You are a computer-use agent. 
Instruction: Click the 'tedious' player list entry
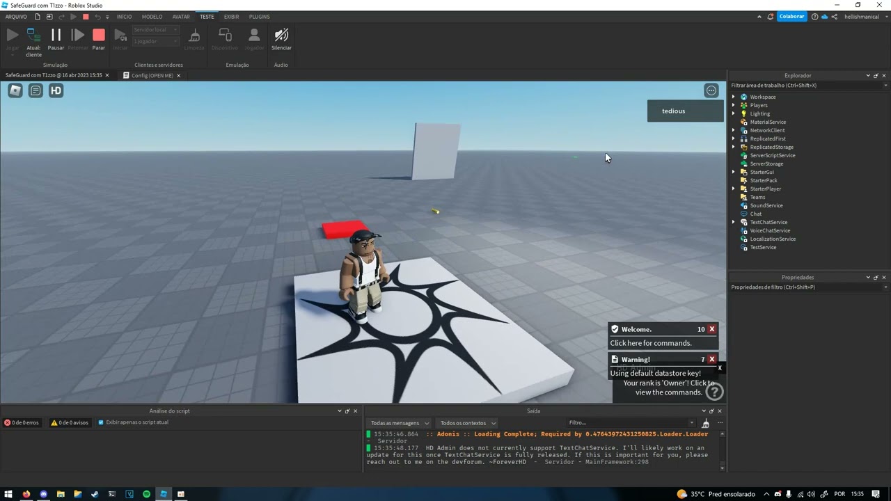[x=686, y=111]
